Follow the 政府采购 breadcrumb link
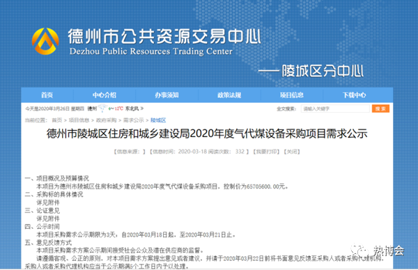This screenshot has width=418, height=270. coord(106,120)
